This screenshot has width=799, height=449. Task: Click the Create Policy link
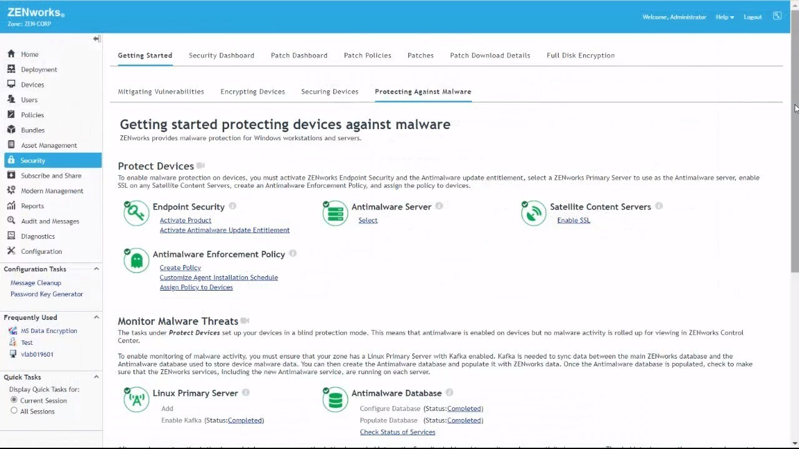coord(180,268)
